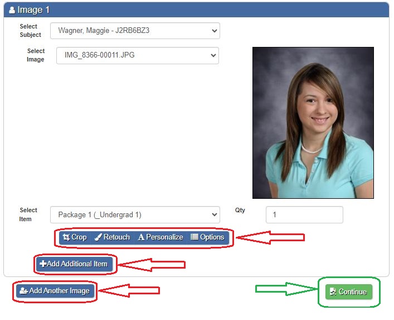Open the Select Subject dropdown
394x320 pixels.
(x=135, y=31)
